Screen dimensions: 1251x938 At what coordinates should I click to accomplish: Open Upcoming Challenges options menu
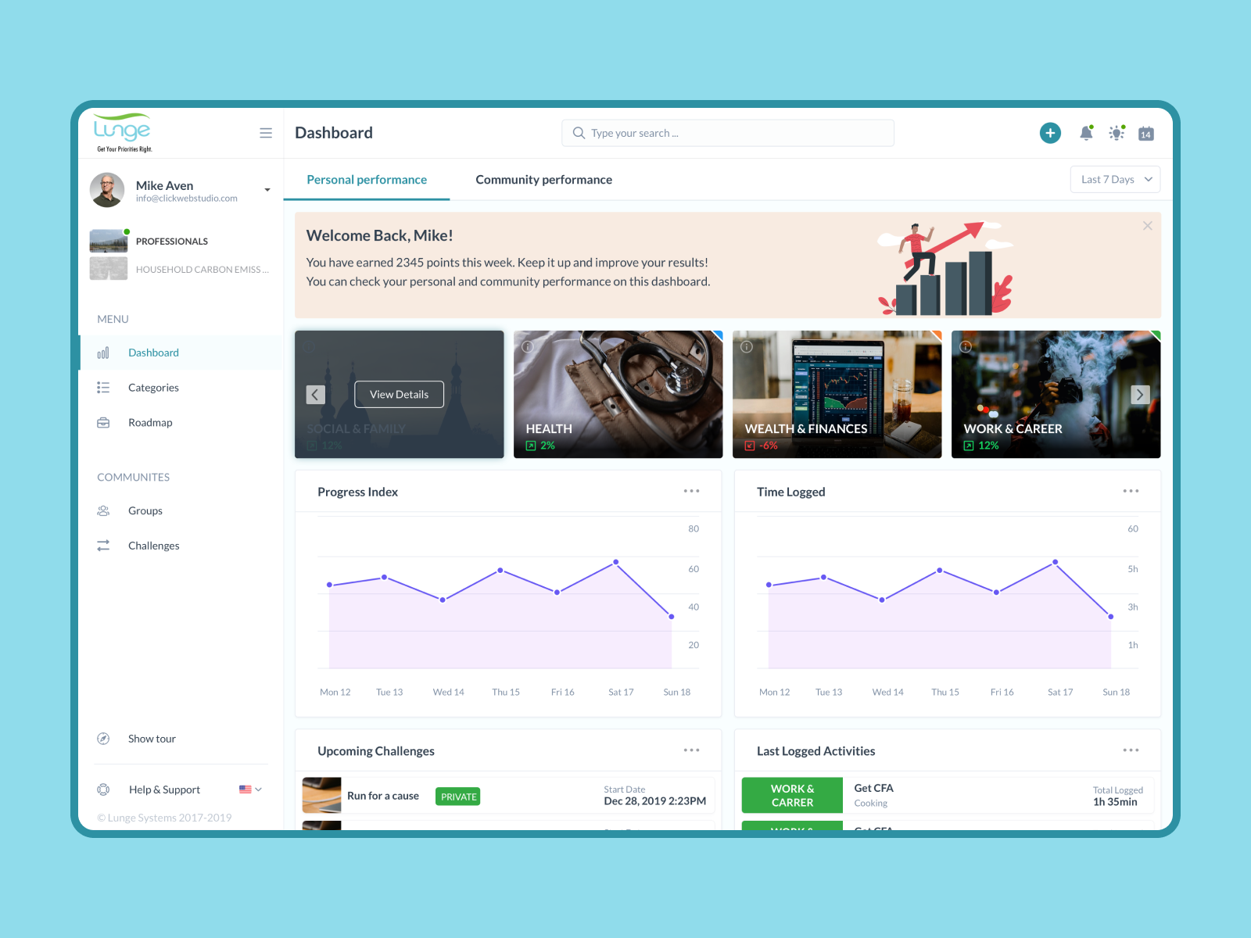[692, 750]
